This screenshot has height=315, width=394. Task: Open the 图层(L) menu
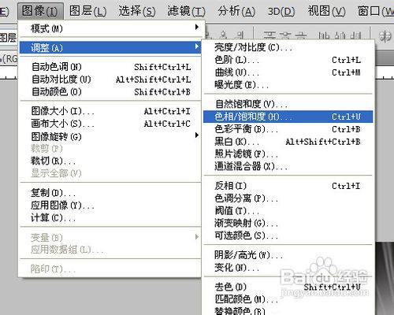point(87,11)
